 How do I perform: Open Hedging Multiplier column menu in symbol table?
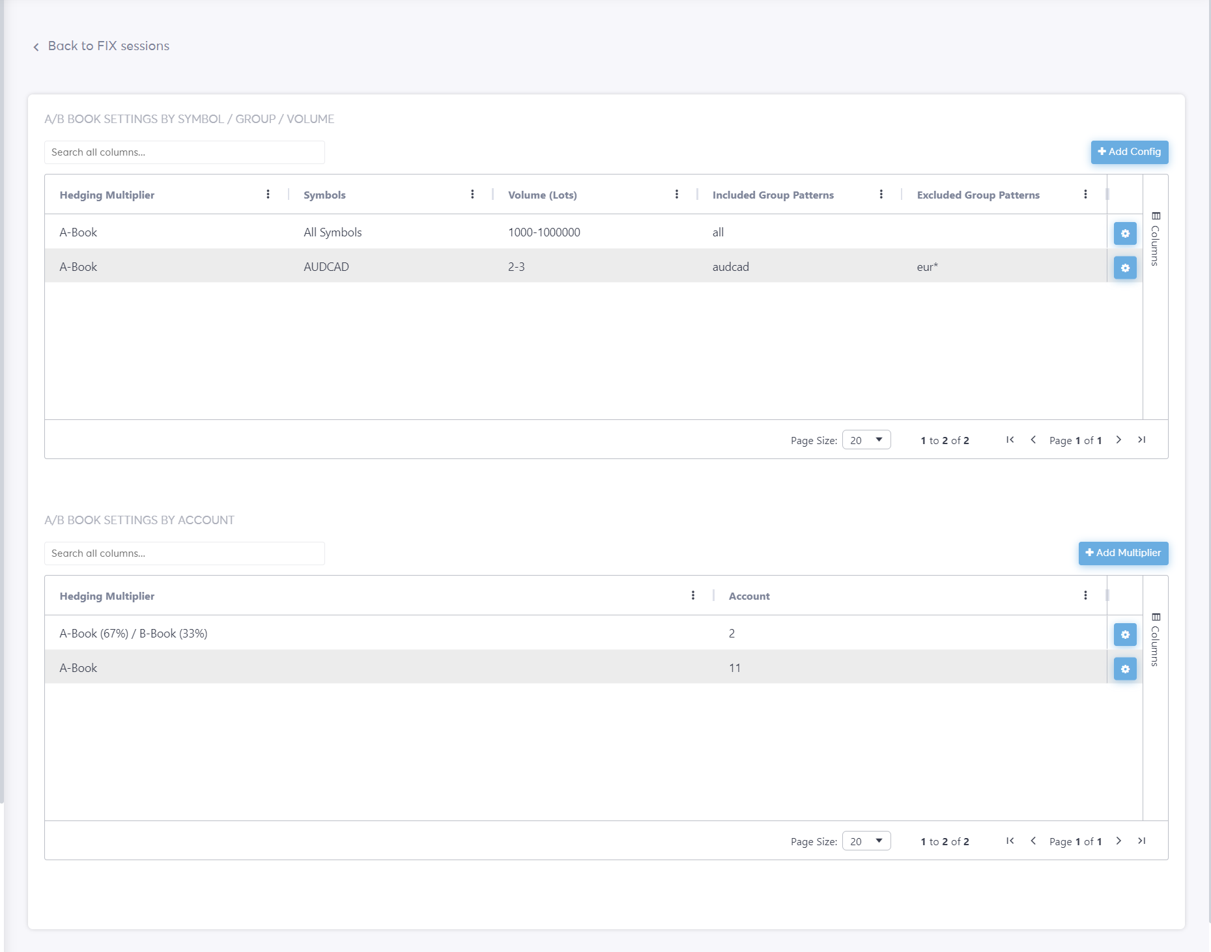click(x=268, y=195)
